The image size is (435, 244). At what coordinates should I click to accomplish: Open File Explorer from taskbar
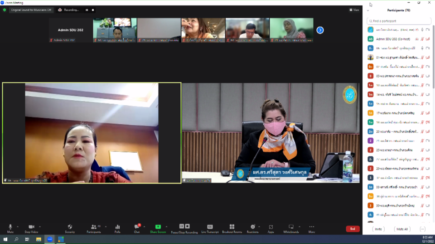[x=39, y=239]
